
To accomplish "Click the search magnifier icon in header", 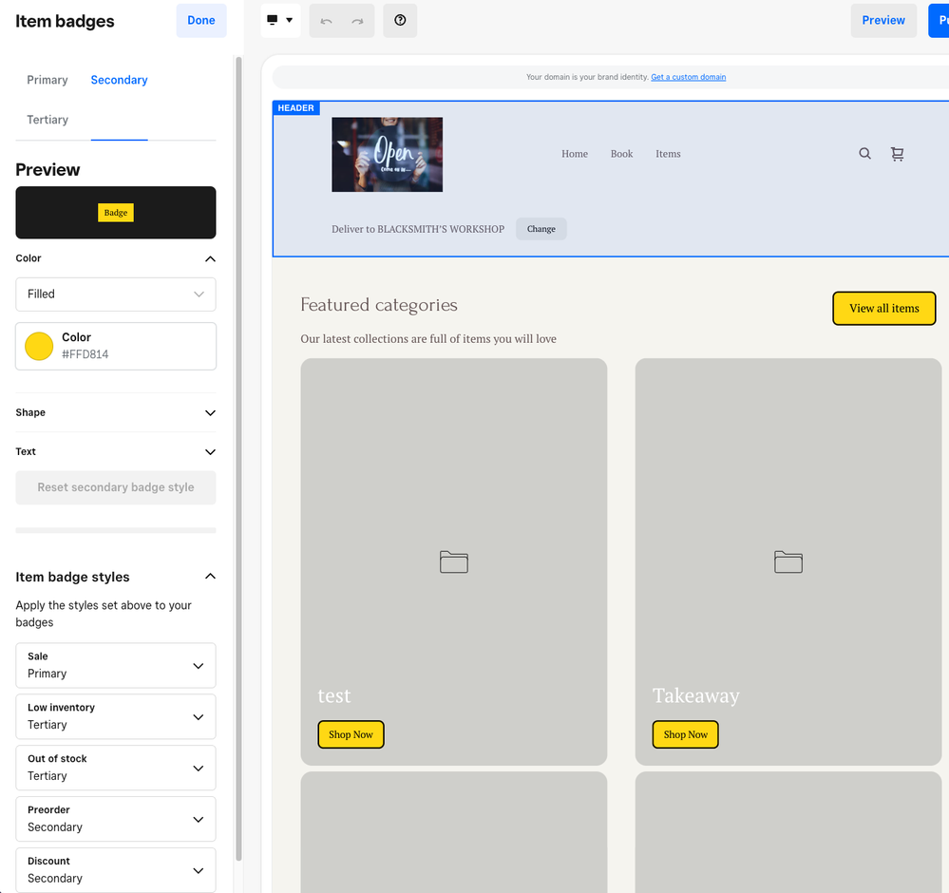I will pos(864,154).
